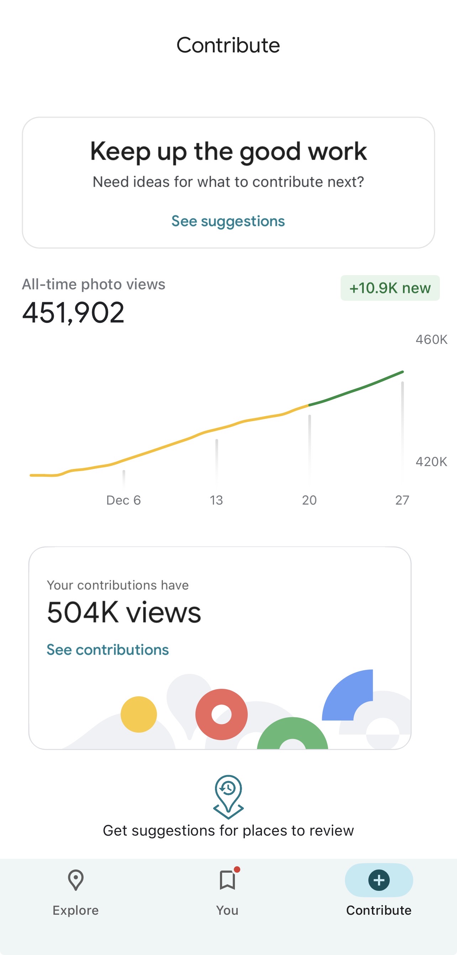The image size is (457, 955).
Task: Select the 27 date chart marker
Action: click(402, 500)
